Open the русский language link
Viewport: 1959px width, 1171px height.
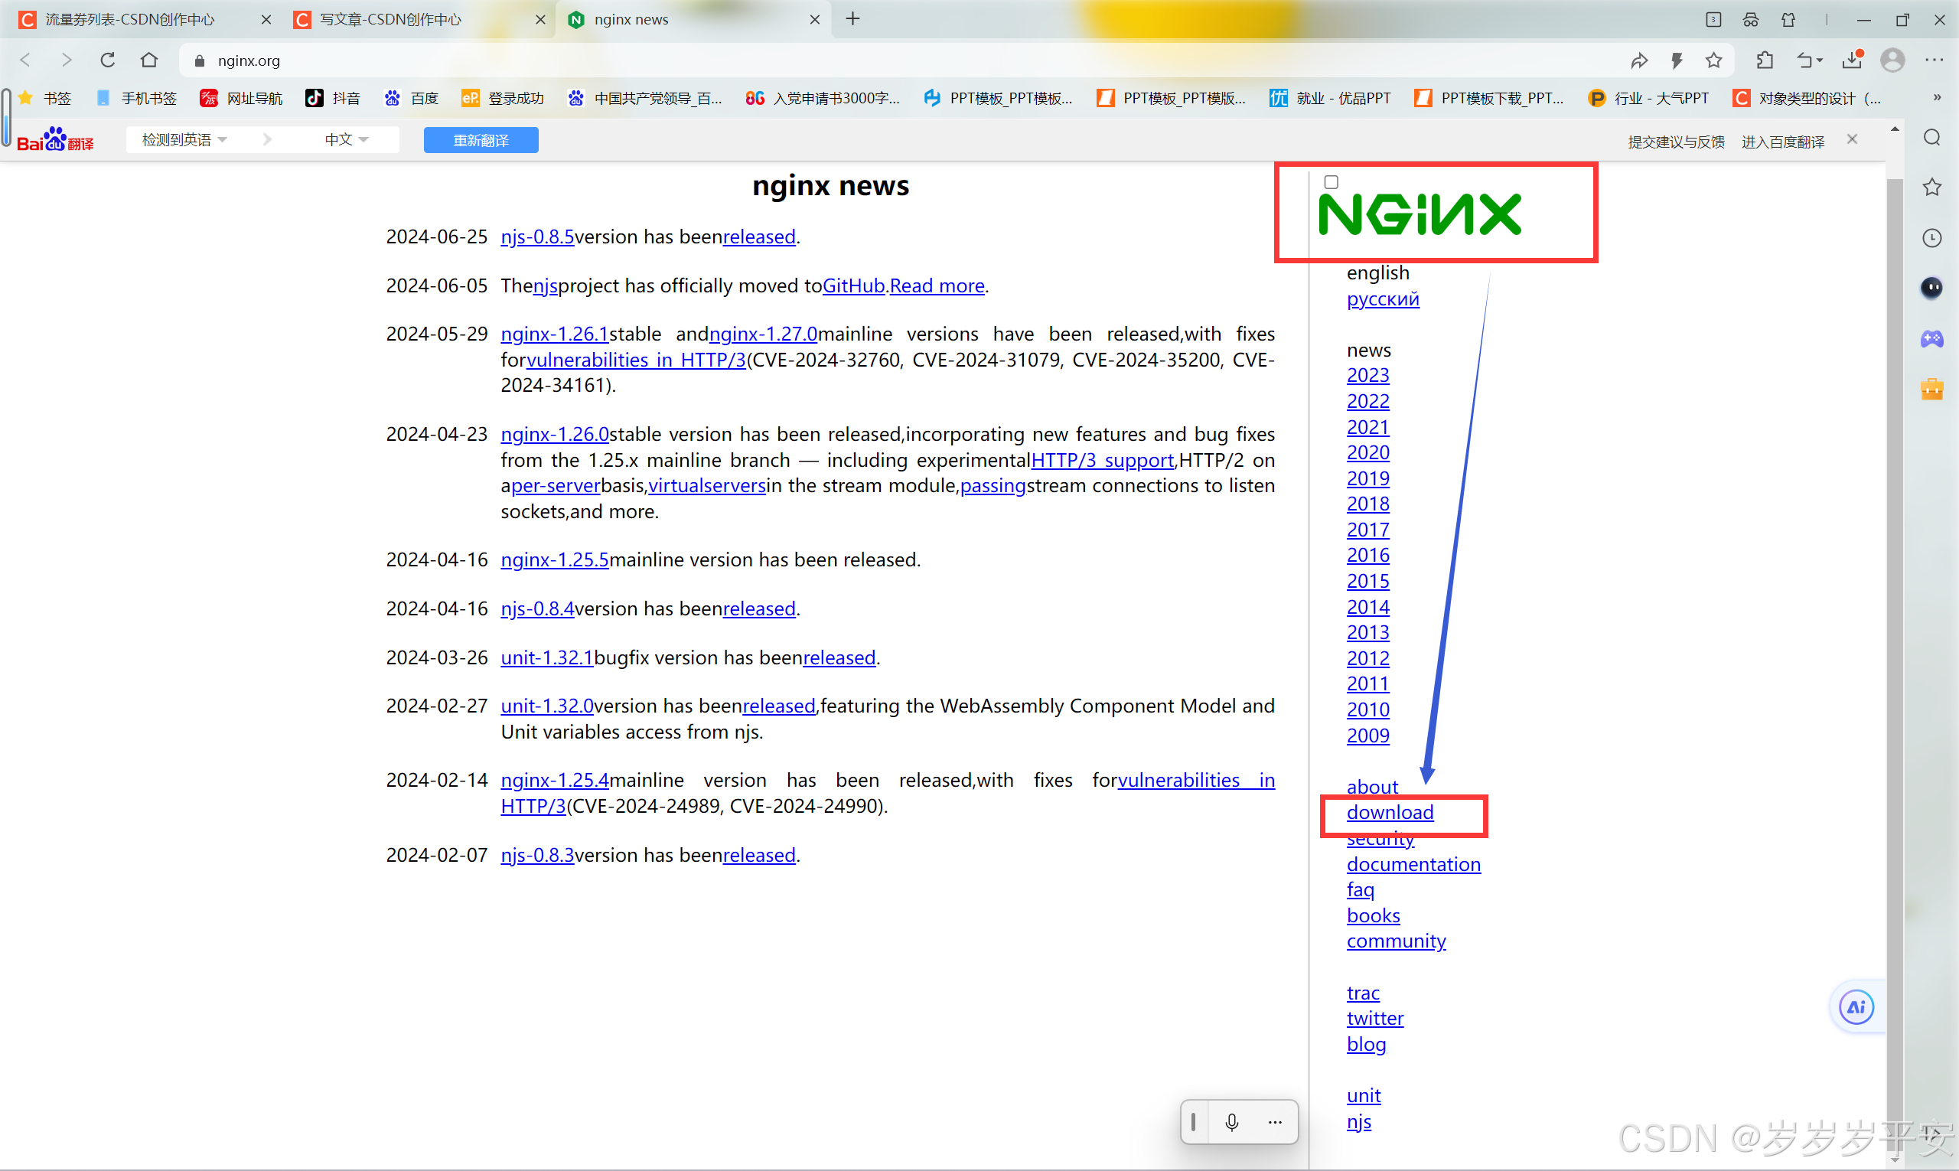click(1382, 299)
